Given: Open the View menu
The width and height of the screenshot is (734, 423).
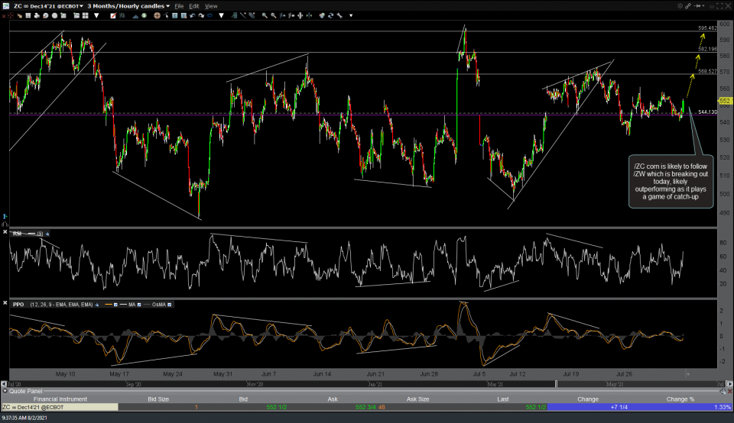Looking at the screenshot, I should 211,6.
